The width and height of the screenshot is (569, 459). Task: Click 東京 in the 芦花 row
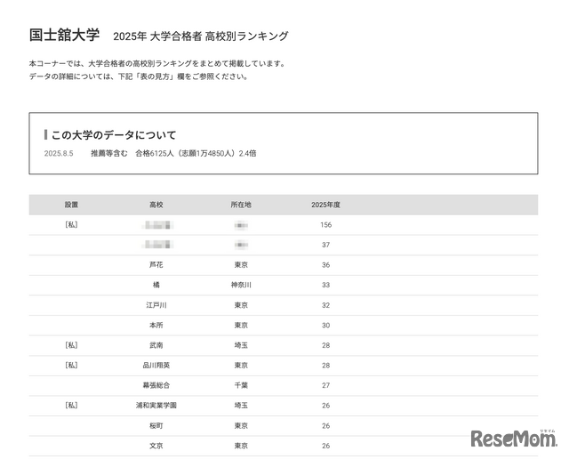(241, 265)
